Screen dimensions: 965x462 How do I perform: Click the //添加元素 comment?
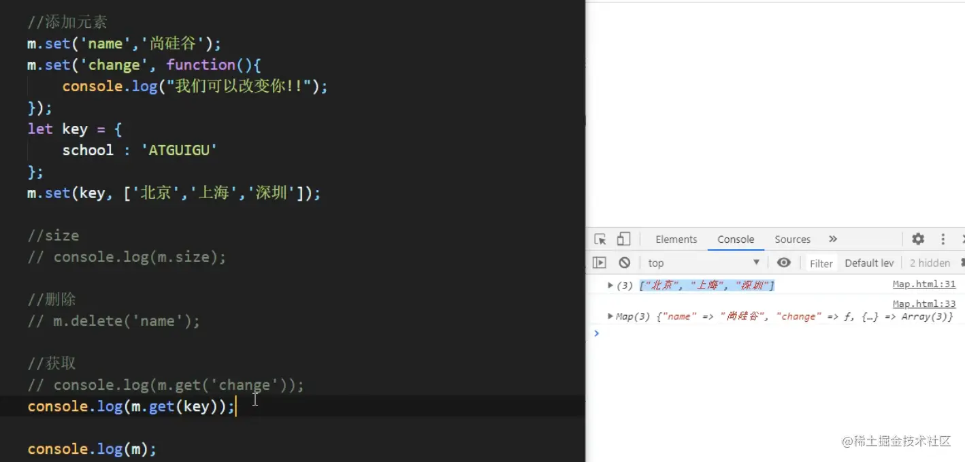point(67,22)
